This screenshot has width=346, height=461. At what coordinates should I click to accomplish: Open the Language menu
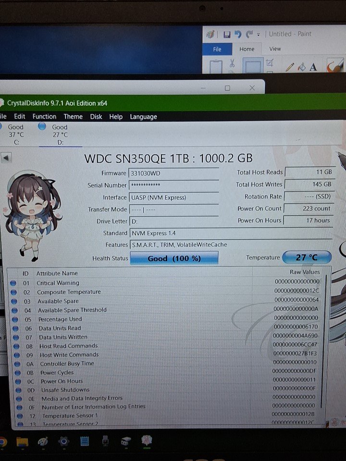[143, 117]
